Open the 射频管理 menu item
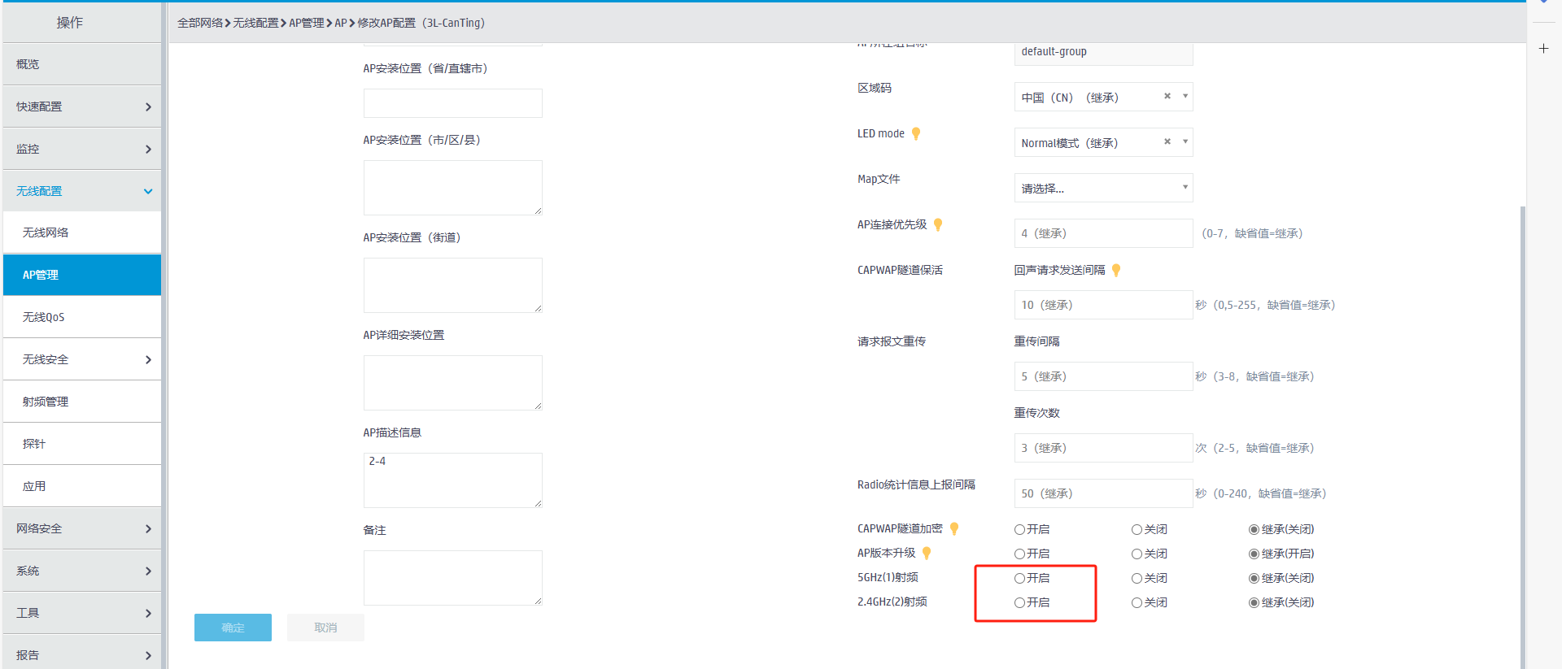The image size is (1562, 669). click(82, 402)
